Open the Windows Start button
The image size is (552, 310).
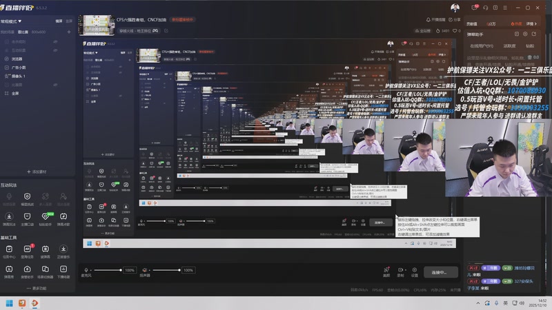coord(10,303)
